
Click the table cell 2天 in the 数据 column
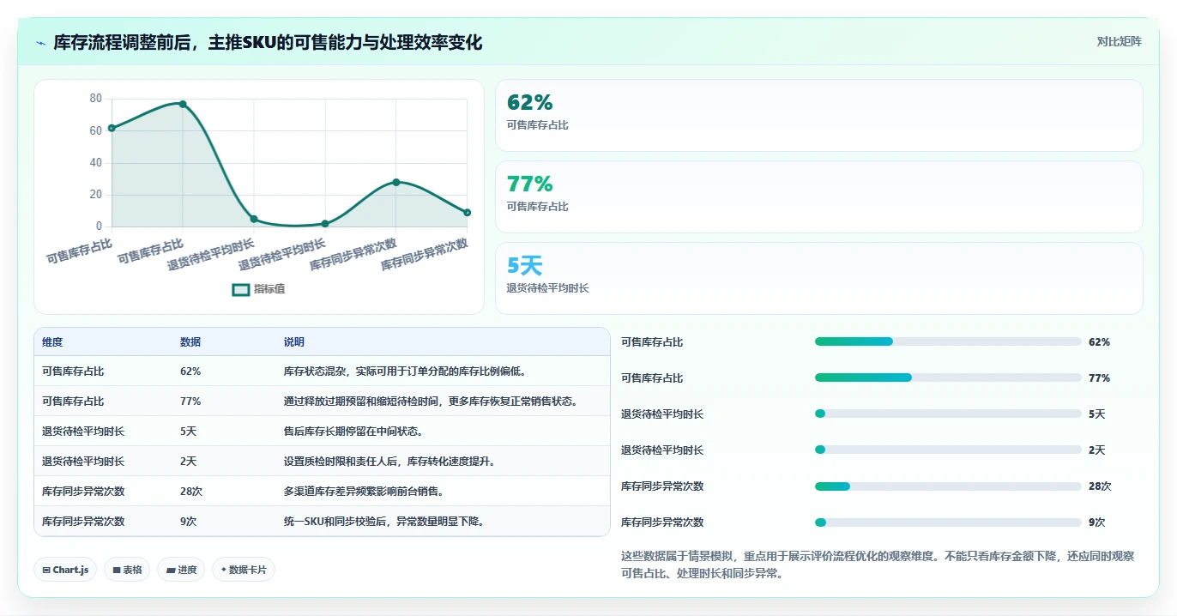point(189,462)
